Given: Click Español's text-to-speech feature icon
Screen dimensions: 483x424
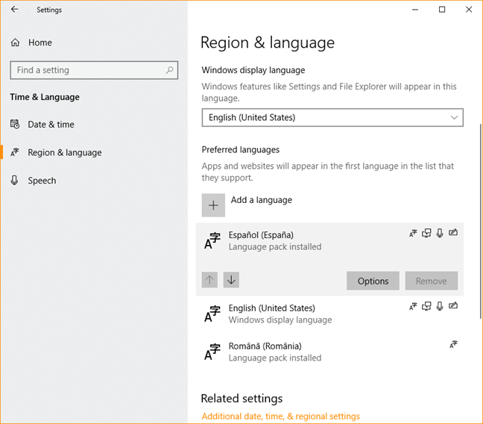Looking at the screenshot, I should tap(426, 233).
